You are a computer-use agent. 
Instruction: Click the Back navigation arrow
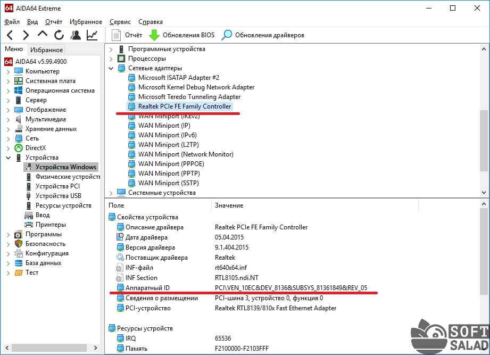pos(10,35)
